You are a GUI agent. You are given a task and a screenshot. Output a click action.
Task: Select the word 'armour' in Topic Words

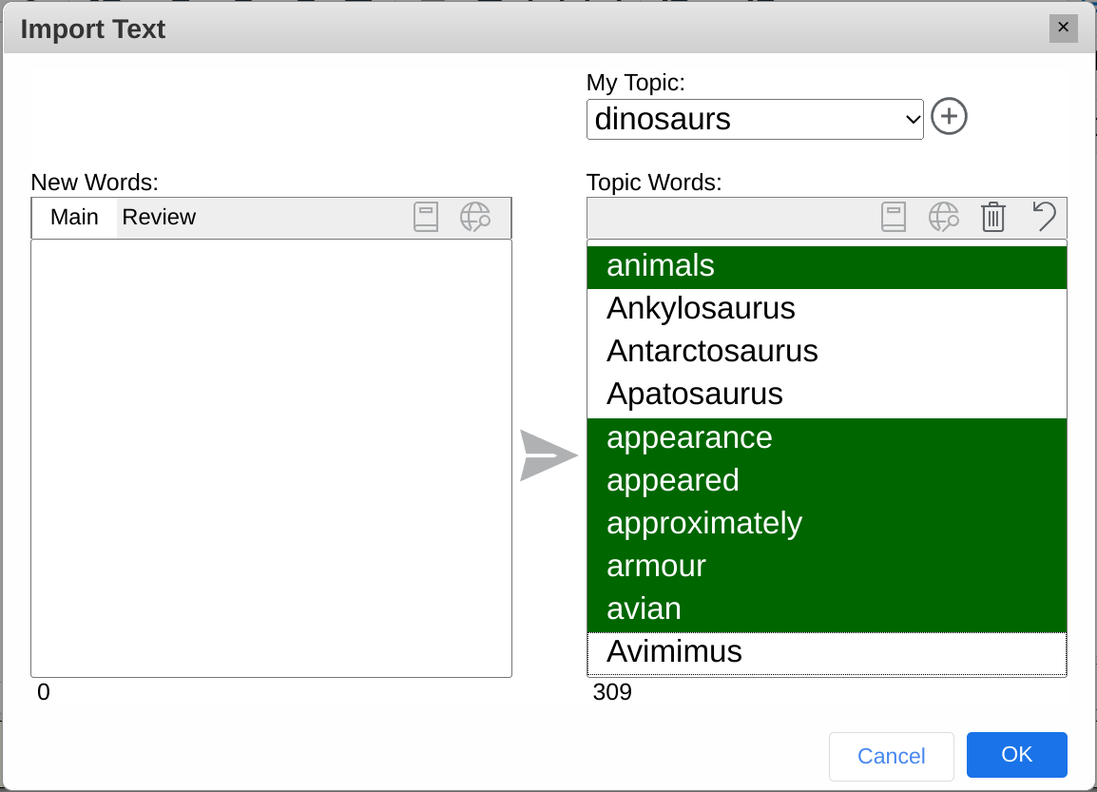tap(827, 567)
